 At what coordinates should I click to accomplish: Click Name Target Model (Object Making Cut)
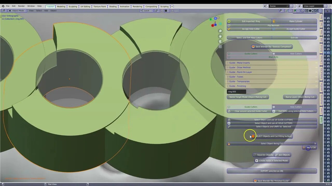pos(248,97)
